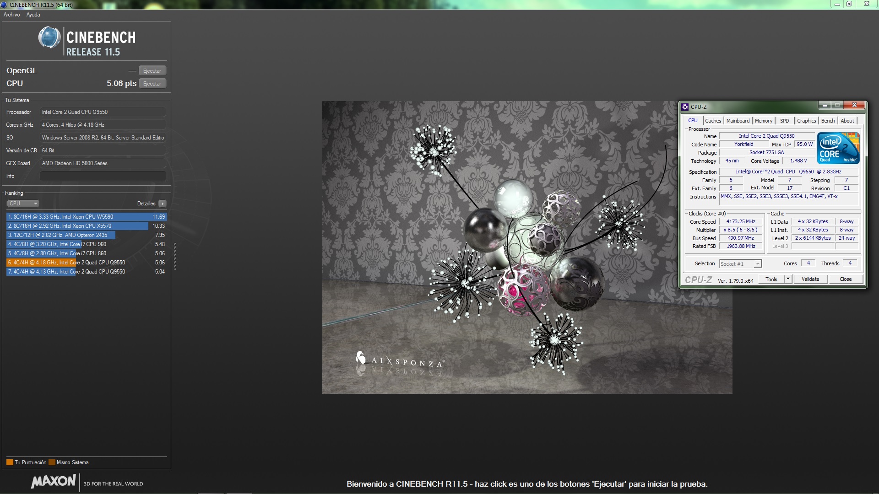This screenshot has width=879, height=494.
Task: Open the Archivo menu
Action: click(x=12, y=15)
